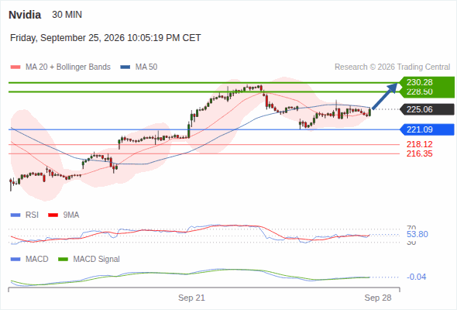Click the 218.12 red support label
This screenshot has height=310, width=457.
click(x=419, y=144)
